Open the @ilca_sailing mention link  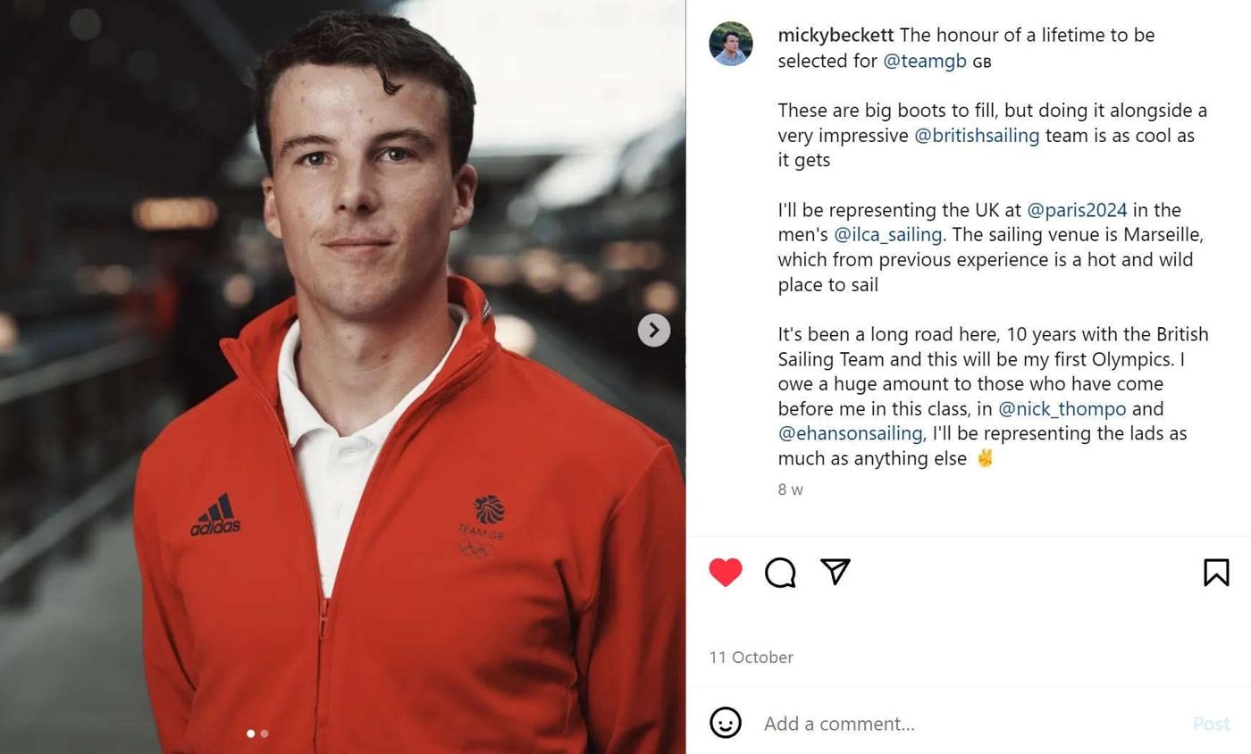click(x=887, y=234)
